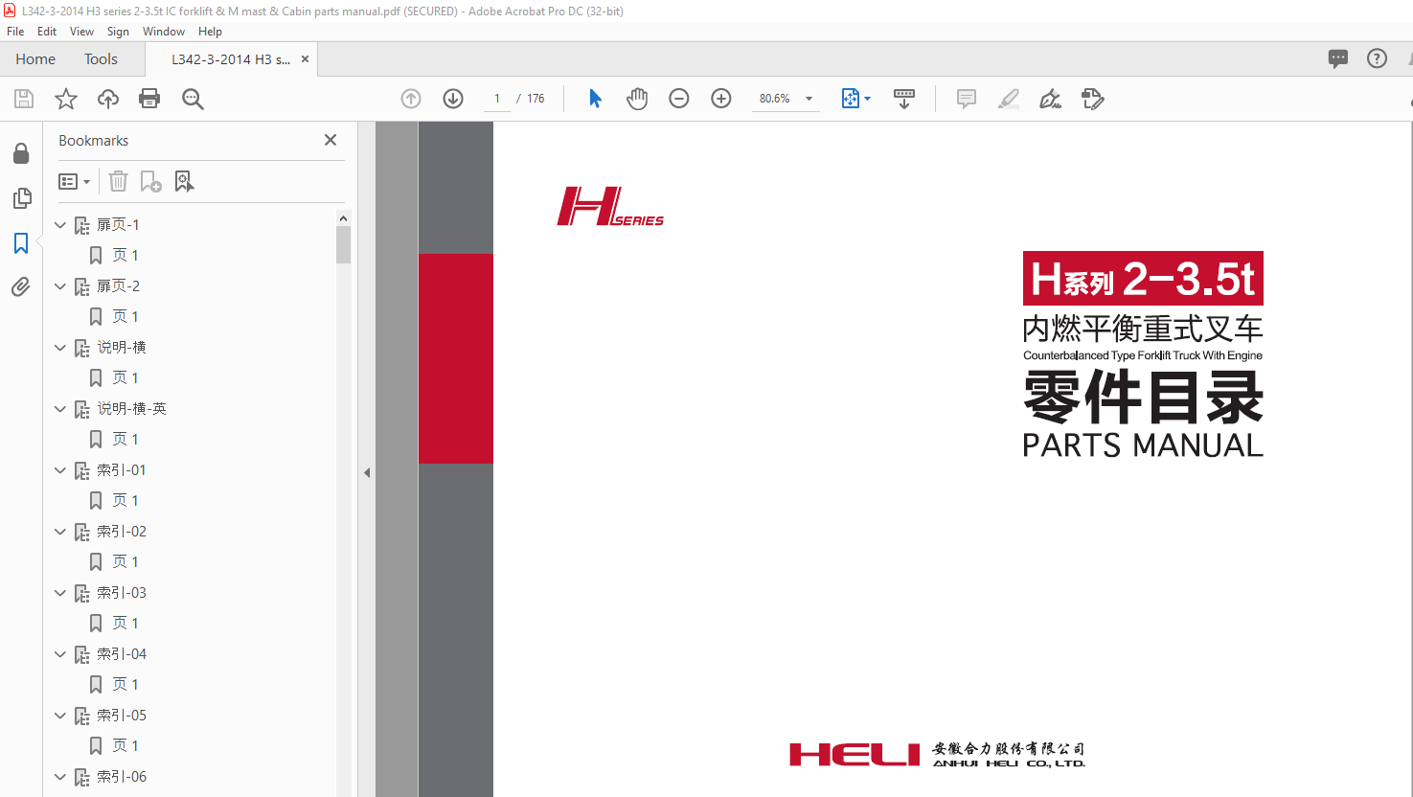Collapse the 索引-01 bookmark
The width and height of the screenshot is (1413, 797).
60,470
